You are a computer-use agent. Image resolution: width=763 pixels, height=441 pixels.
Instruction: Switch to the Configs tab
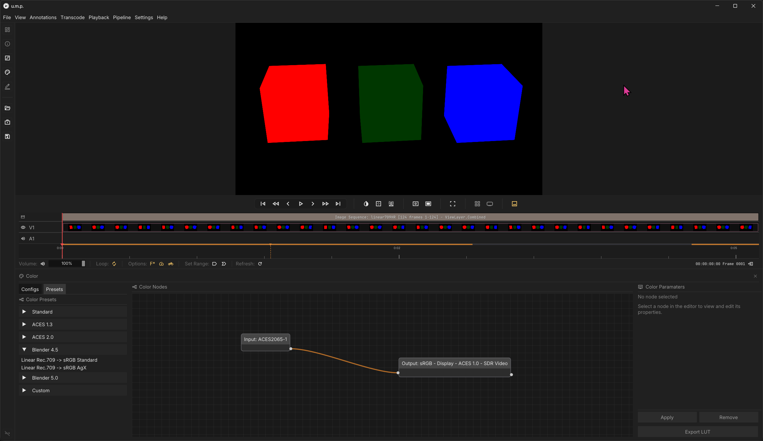point(30,289)
